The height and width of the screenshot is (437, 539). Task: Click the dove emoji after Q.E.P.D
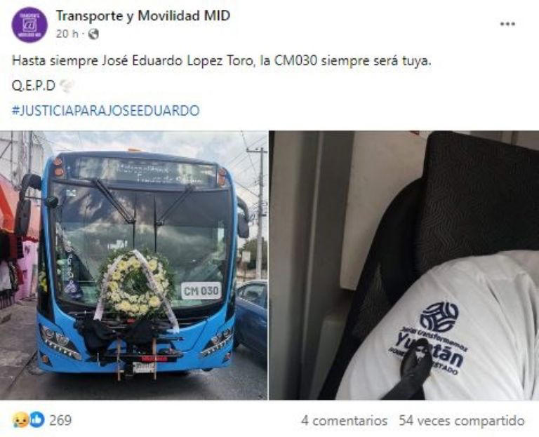[67, 86]
